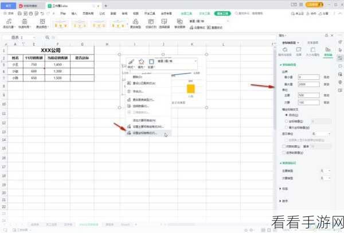Select the yellow bar in the chart
This screenshot has width=344, height=233.
(191, 89)
